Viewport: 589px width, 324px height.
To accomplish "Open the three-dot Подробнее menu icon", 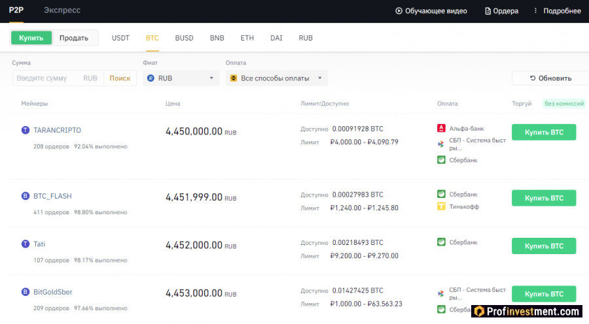I will (x=535, y=10).
